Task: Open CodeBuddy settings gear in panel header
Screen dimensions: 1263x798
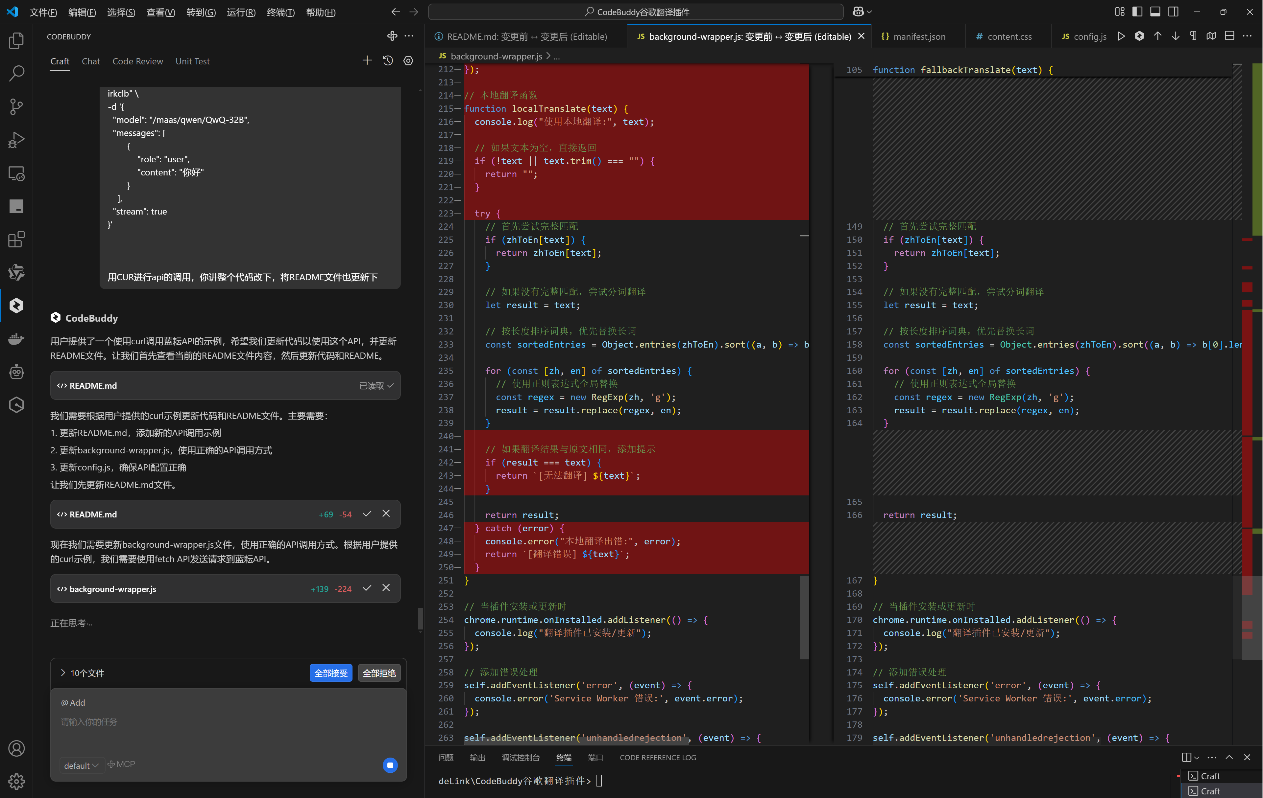Action: (408, 61)
